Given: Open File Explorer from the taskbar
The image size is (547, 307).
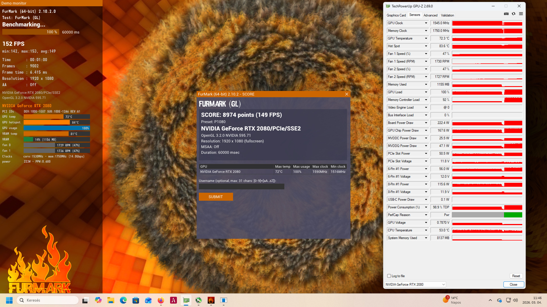Looking at the screenshot, I should point(111,300).
